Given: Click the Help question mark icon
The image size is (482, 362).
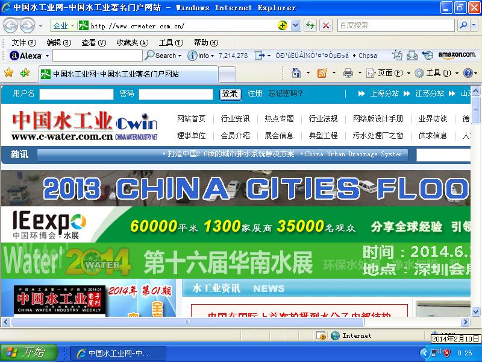Looking at the screenshot, I should pyautogui.click(x=468, y=73).
